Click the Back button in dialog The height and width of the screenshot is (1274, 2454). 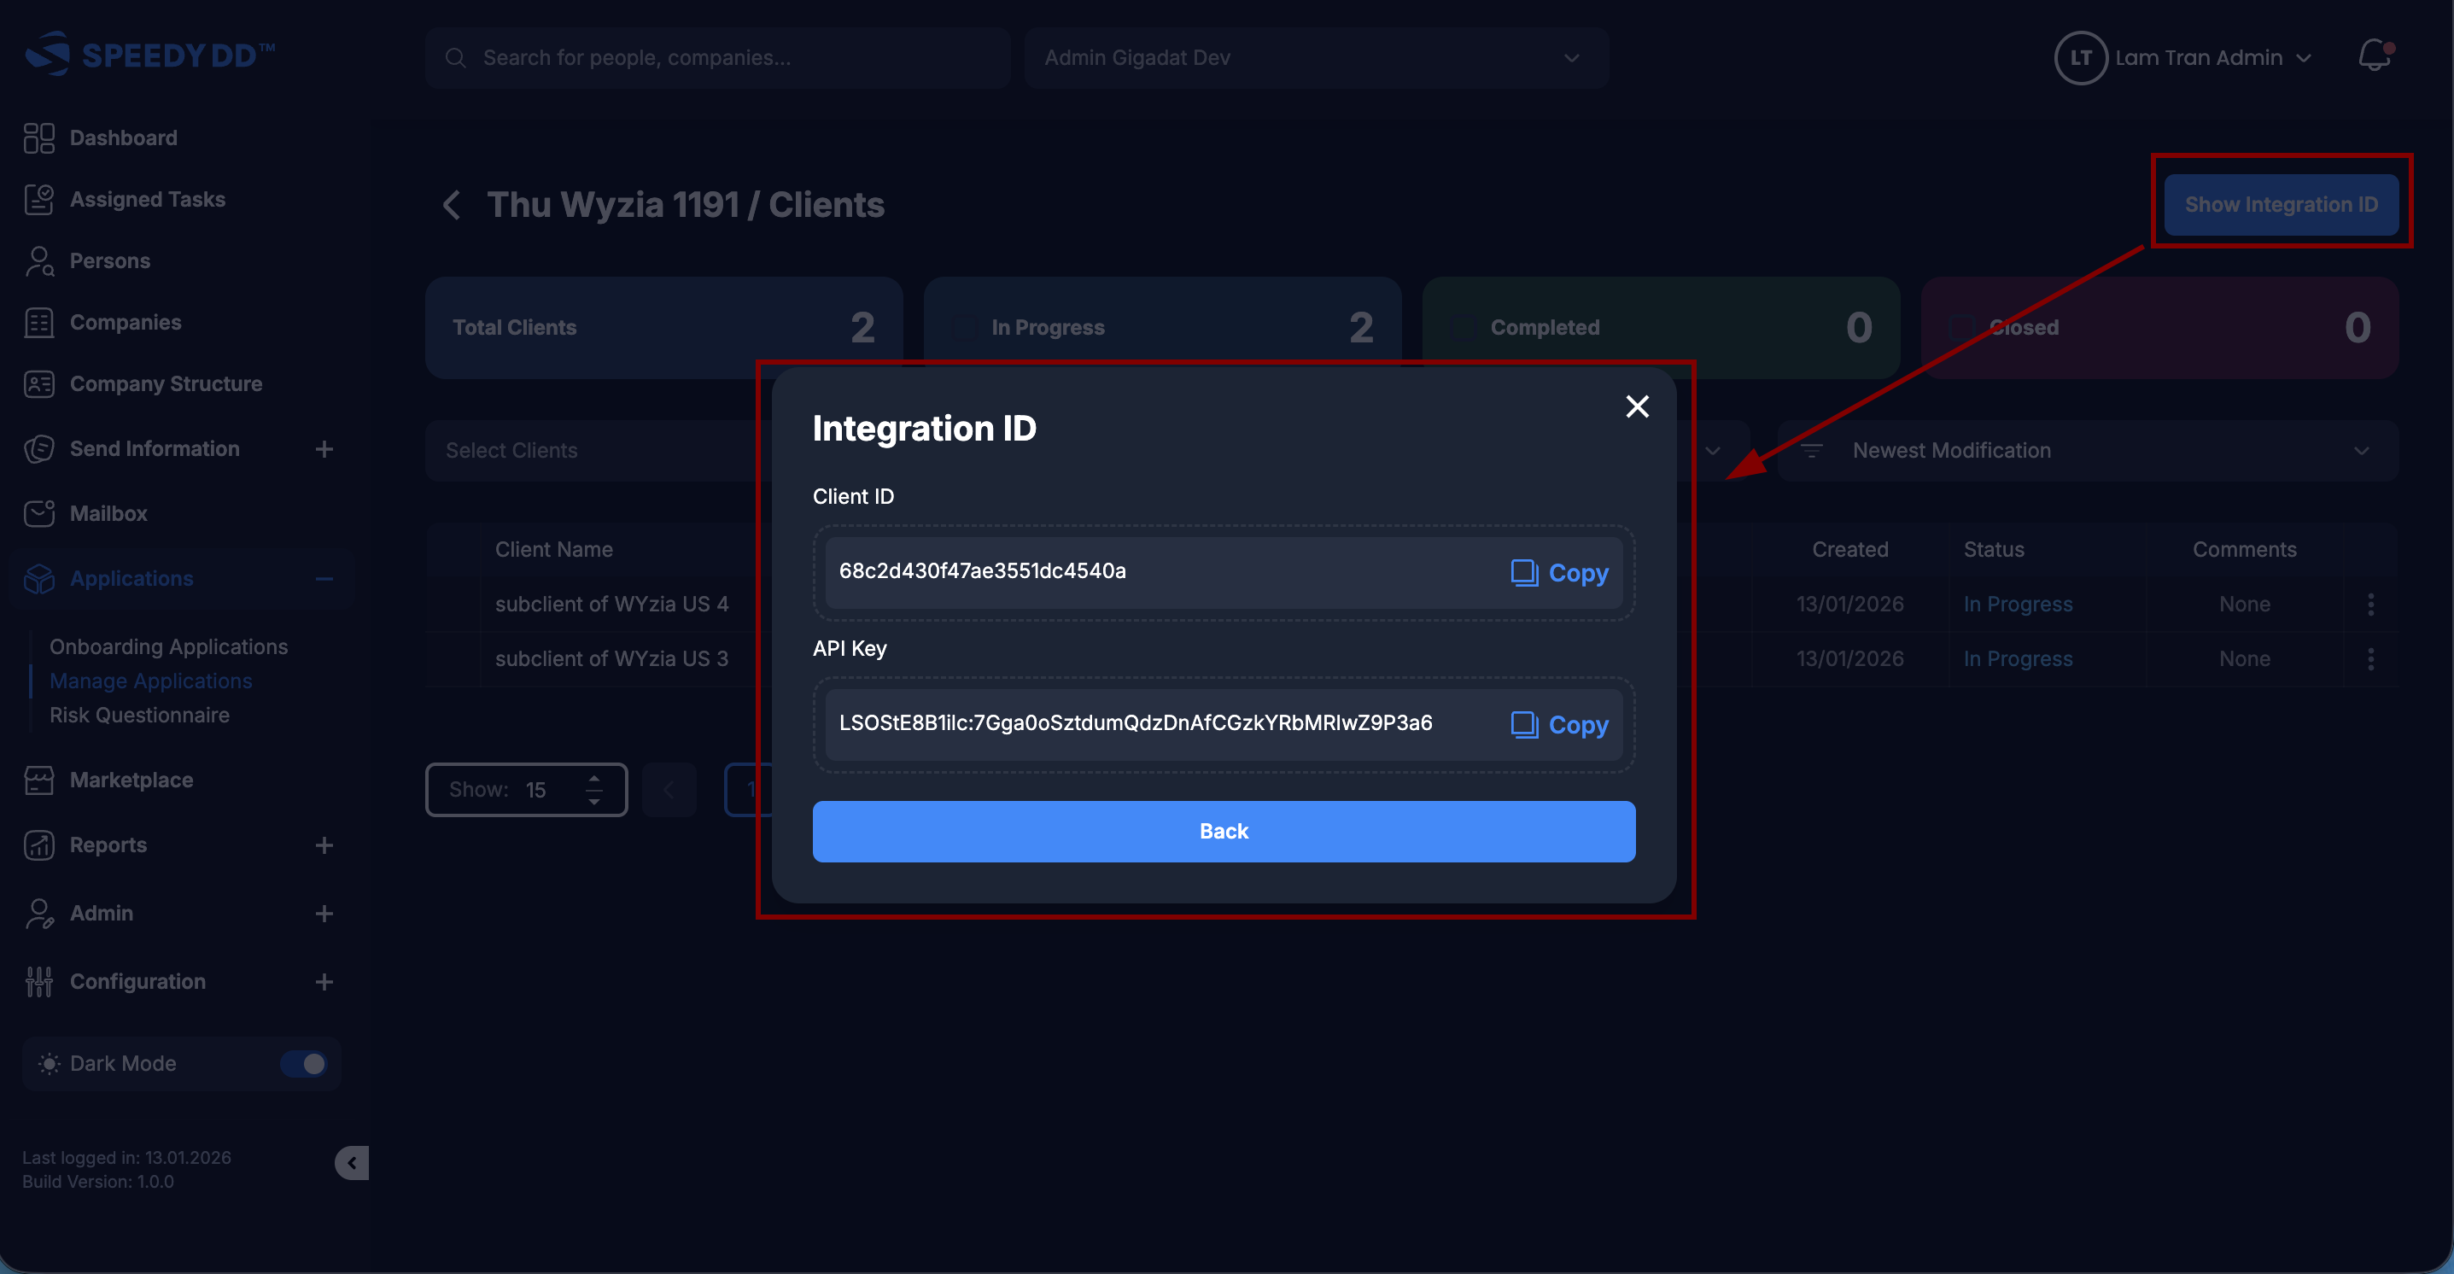coord(1224,831)
